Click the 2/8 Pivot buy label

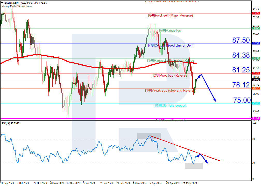(171, 76)
